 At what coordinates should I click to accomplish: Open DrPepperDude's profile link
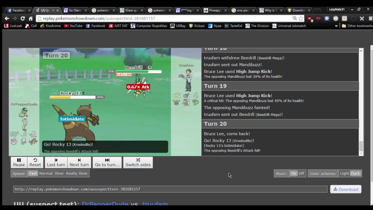pyautogui.click(x=105, y=204)
